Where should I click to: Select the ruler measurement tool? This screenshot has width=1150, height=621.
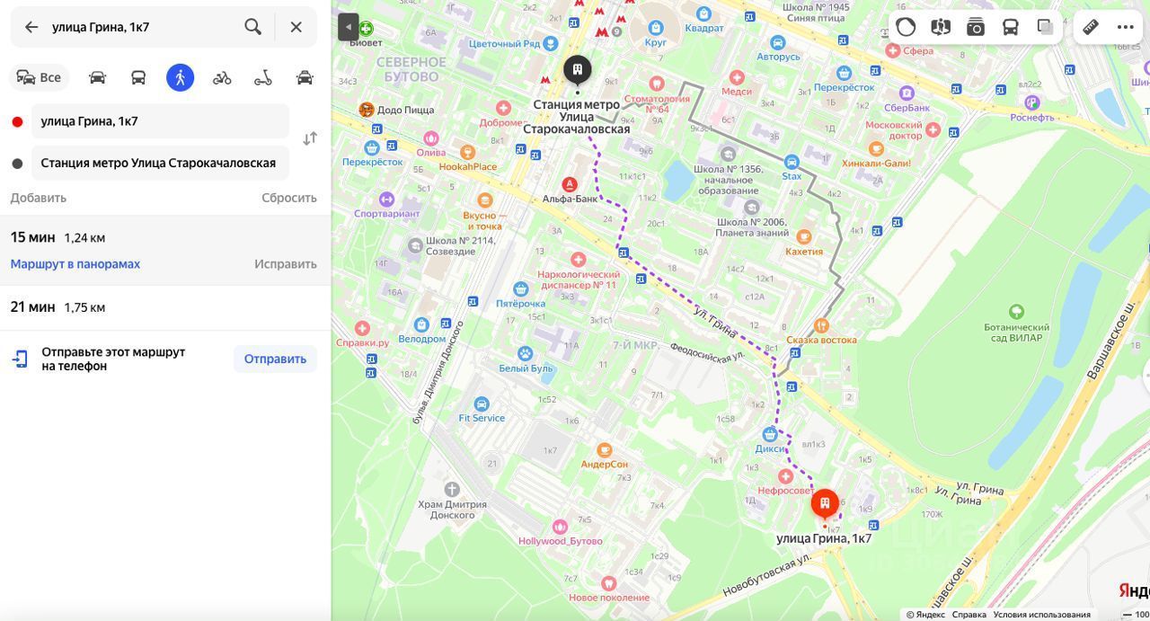tap(1091, 27)
